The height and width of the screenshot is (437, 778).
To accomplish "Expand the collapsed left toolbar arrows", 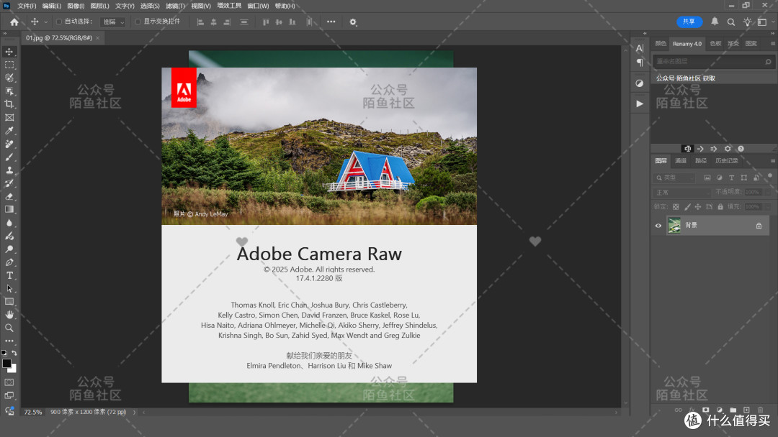I will [5, 34].
